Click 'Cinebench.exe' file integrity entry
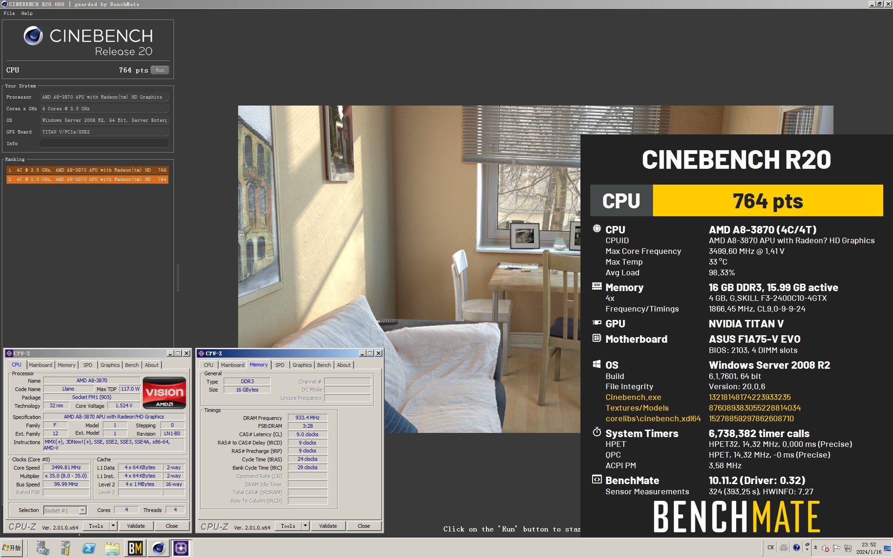The height and width of the screenshot is (558, 893). pos(633,397)
